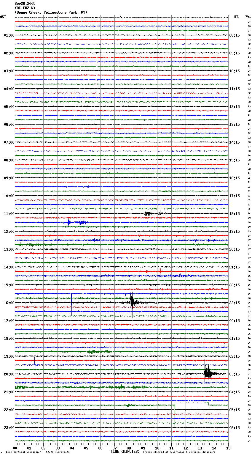Screen dimensions: 252x456
Task: Click the 08 minute tick label on bottom axis
Action: point(129,448)
